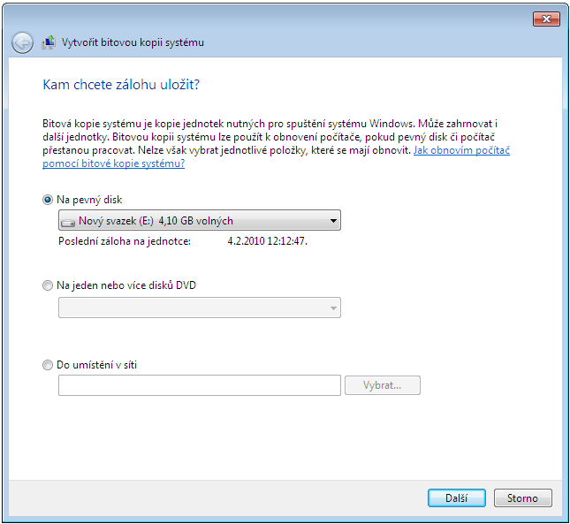This screenshot has width=570, height=524.
Task: Click the DVD dropdown arrow
Action: (332, 308)
